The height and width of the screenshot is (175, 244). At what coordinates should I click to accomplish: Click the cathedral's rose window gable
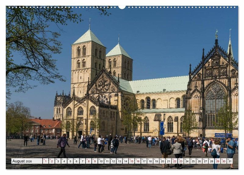pyautogui.click(x=103, y=85)
